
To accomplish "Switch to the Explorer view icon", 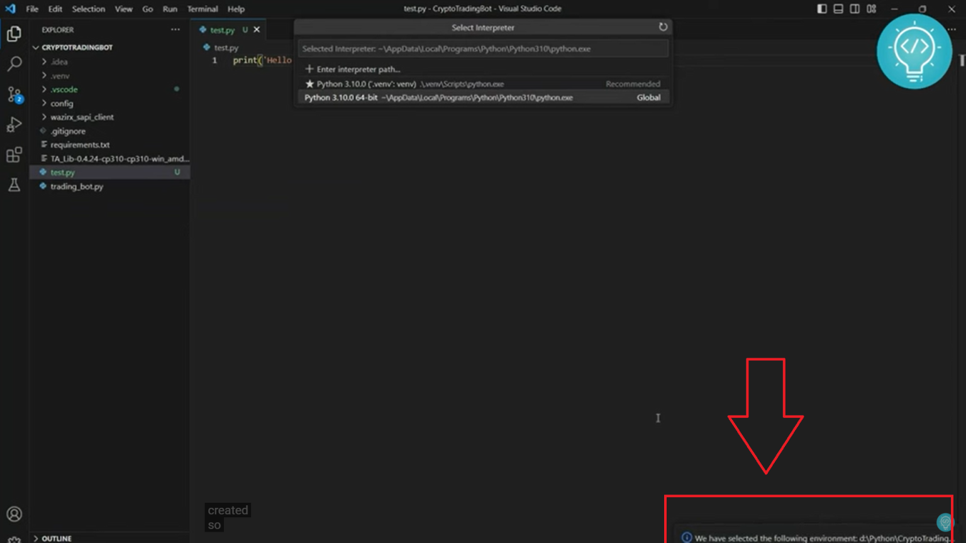I will 14,34.
